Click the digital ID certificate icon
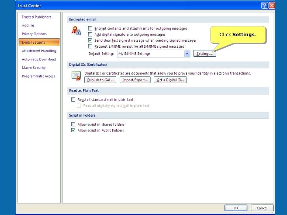The width and height of the screenshot is (287, 215). pyautogui.click(x=76, y=76)
